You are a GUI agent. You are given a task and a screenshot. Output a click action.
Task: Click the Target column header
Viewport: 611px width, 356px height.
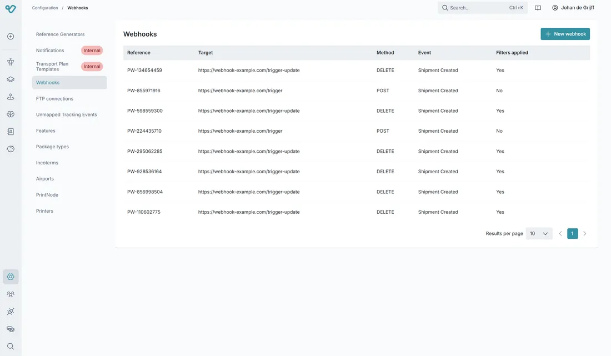206,53
